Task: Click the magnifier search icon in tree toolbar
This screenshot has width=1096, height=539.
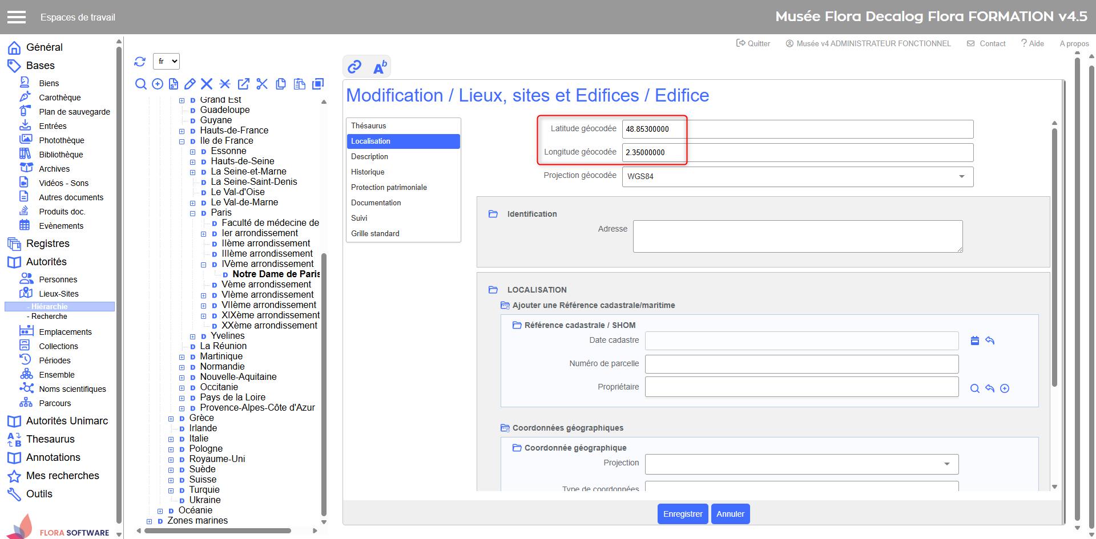Action: pyautogui.click(x=140, y=84)
